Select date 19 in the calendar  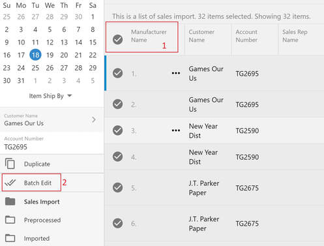pyautogui.click(x=50, y=55)
